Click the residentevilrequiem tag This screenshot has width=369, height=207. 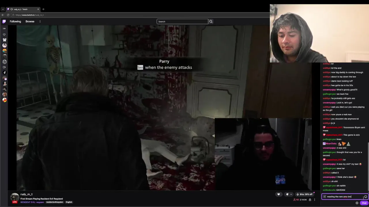(x=54, y=202)
